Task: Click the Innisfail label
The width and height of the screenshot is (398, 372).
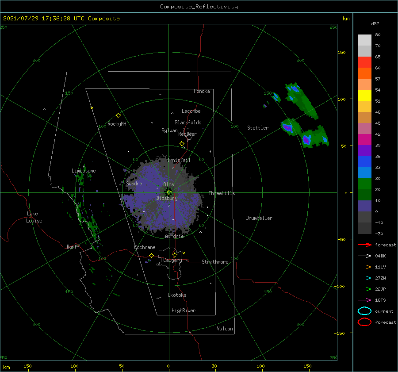Action: coord(179,160)
